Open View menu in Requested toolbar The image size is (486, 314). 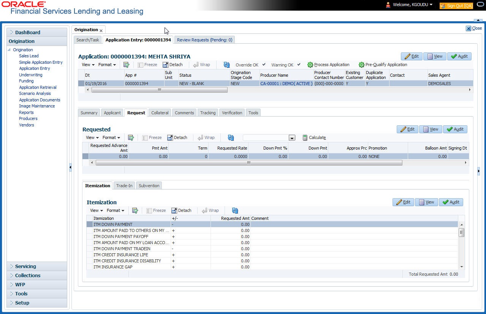(x=92, y=137)
